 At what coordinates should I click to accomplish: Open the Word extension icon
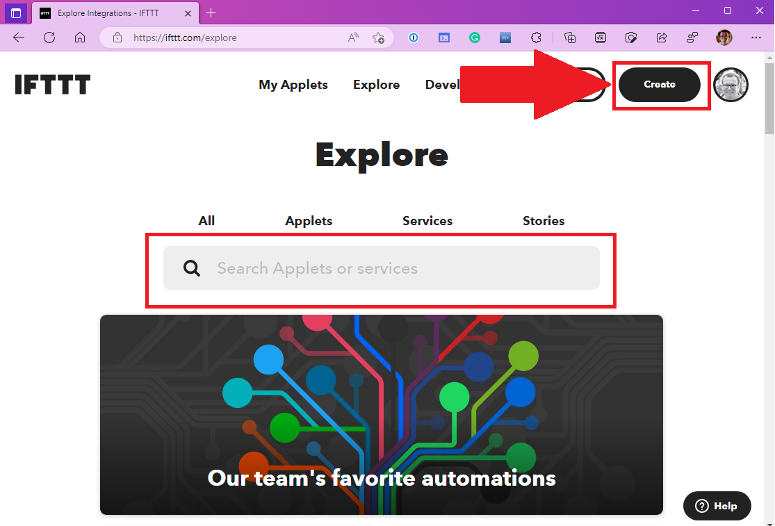click(505, 38)
